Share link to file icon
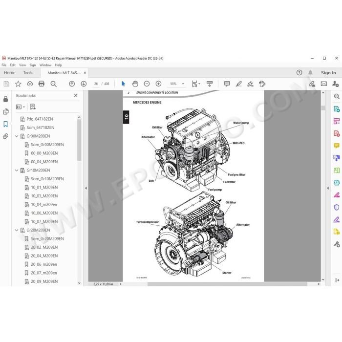Viewport: 342px width, 342px height. [x=312, y=84]
